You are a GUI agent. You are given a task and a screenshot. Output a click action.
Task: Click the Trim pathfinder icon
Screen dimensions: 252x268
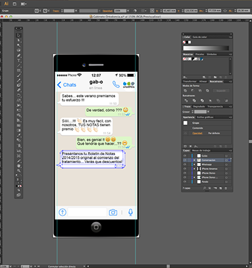coord(194,101)
